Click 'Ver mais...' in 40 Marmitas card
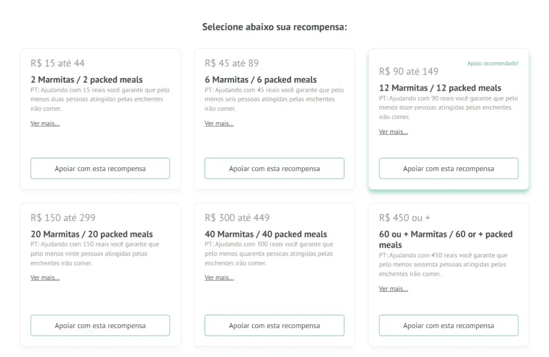Viewport: 549px width, 357px height. pos(219,278)
